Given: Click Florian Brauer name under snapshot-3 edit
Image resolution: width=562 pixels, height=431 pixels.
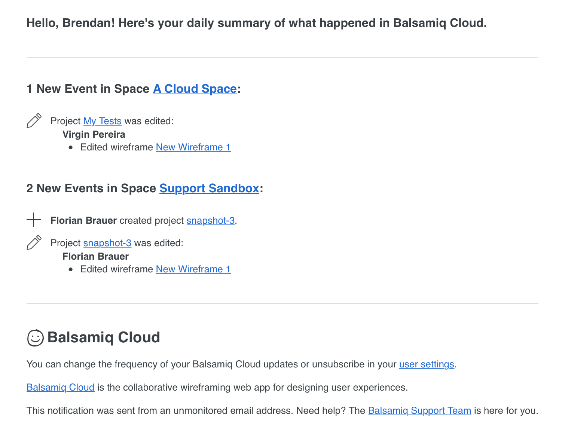Looking at the screenshot, I should coord(95,257).
